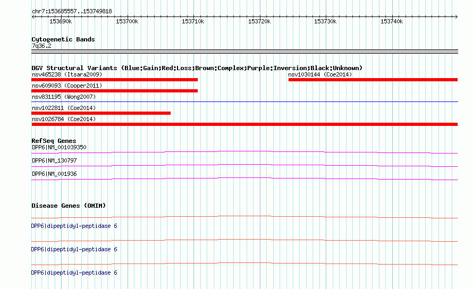Click the thin blue gain line under nsv831195

tap(244, 101)
